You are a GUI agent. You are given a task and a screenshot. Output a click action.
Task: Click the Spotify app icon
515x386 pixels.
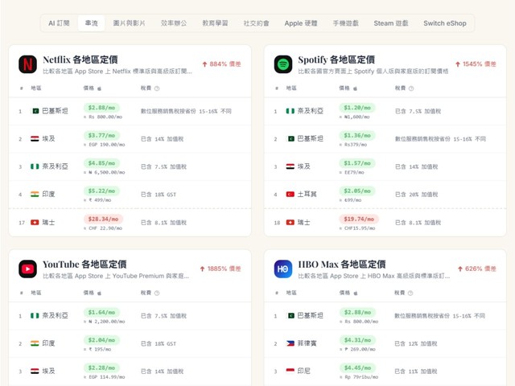pyautogui.click(x=282, y=64)
